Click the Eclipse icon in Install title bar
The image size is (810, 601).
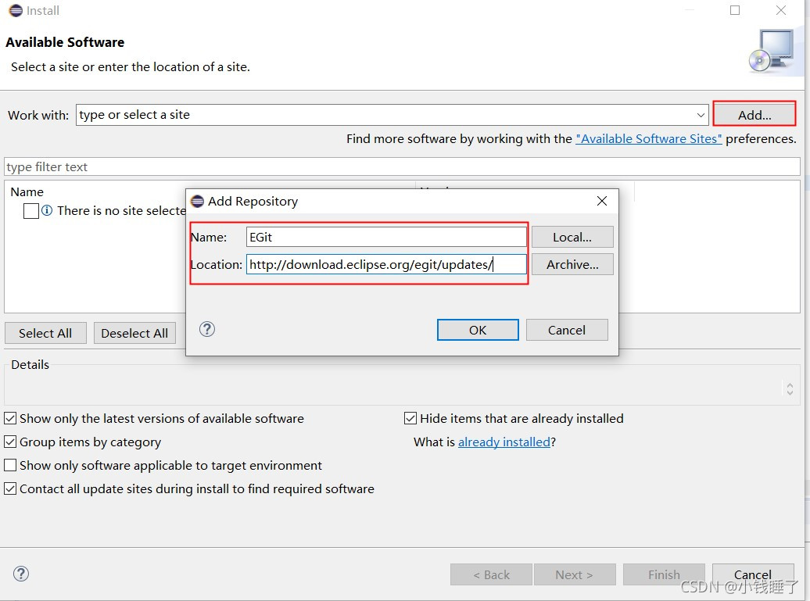(x=16, y=10)
